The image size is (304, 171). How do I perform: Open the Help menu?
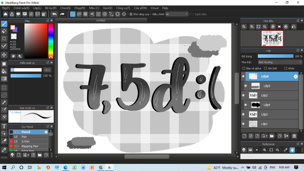coord(165,8)
